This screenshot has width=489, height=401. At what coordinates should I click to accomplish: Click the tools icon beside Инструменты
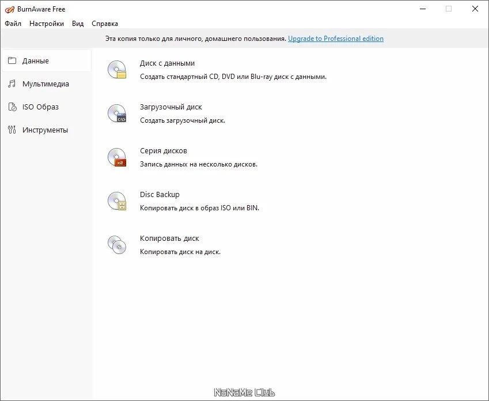pyautogui.click(x=12, y=130)
